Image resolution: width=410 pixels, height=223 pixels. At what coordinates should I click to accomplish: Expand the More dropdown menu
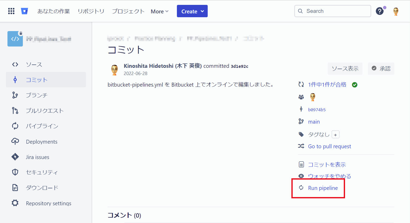pos(159,11)
